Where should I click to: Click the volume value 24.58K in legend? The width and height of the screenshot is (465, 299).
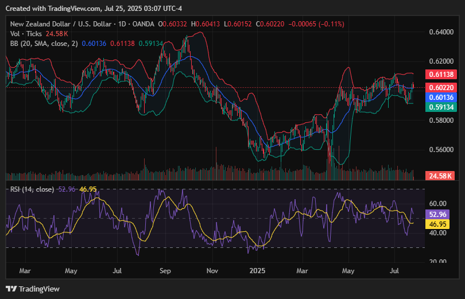[57, 34]
